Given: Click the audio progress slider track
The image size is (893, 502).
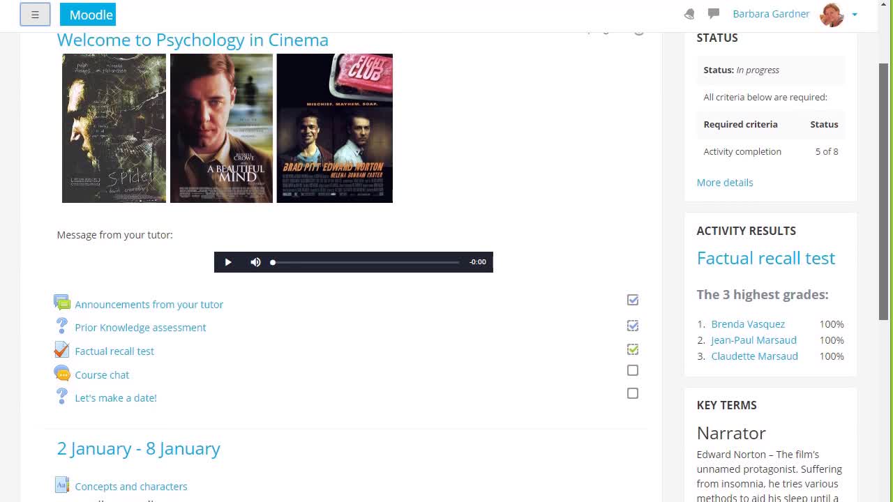Looking at the screenshot, I should coord(366,262).
